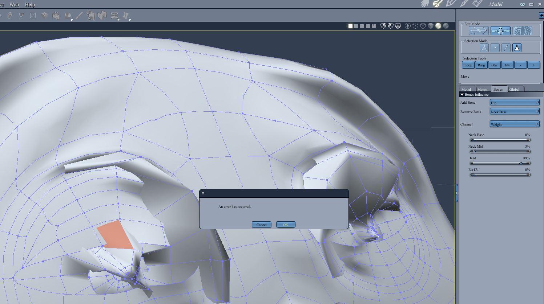544x304 pixels.
Task: Select the vertex point selection mode
Action: pyautogui.click(x=495, y=48)
